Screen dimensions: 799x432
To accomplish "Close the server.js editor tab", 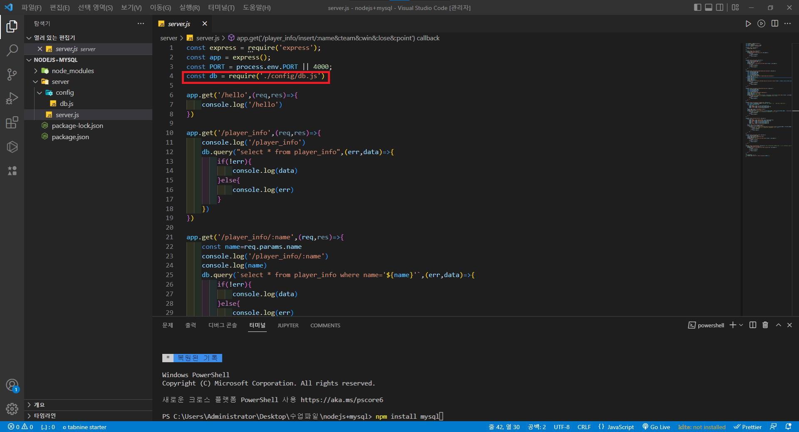I will tap(204, 24).
